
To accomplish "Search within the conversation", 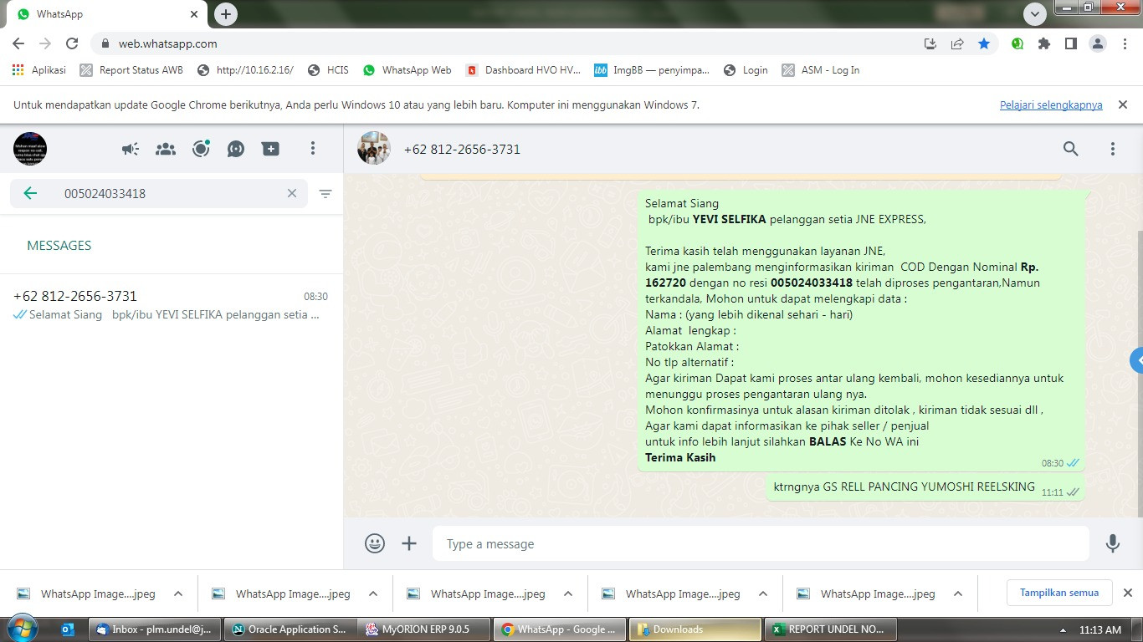I will pyautogui.click(x=1070, y=149).
